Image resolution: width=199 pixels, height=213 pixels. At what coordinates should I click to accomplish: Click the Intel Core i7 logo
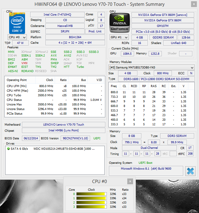click(17, 23)
